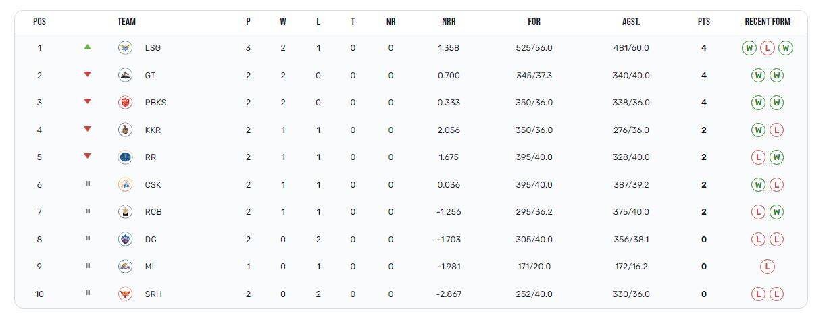829x320 pixels.
Task: Click the RR team logo
Action: 125,157
